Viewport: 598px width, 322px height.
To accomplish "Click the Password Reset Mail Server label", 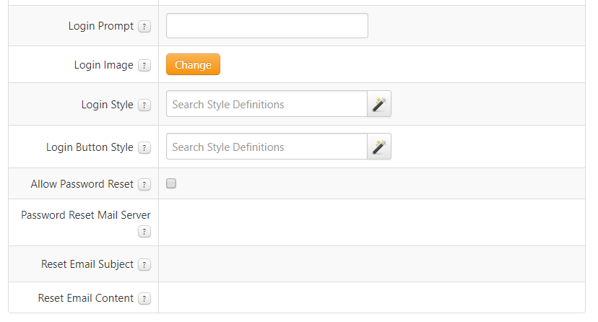I will pos(86,215).
